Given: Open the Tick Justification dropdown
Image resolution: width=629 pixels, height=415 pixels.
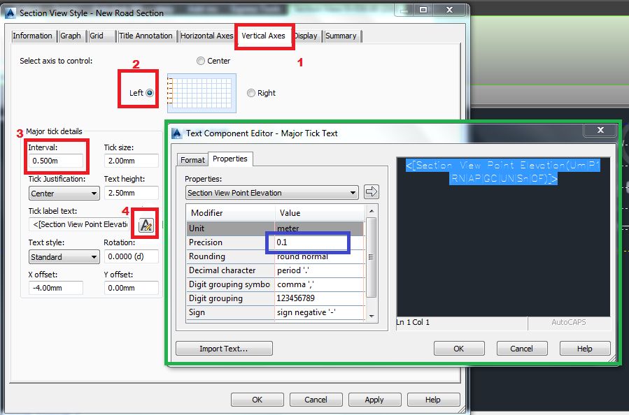Looking at the screenshot, I should tap(64, 194).
